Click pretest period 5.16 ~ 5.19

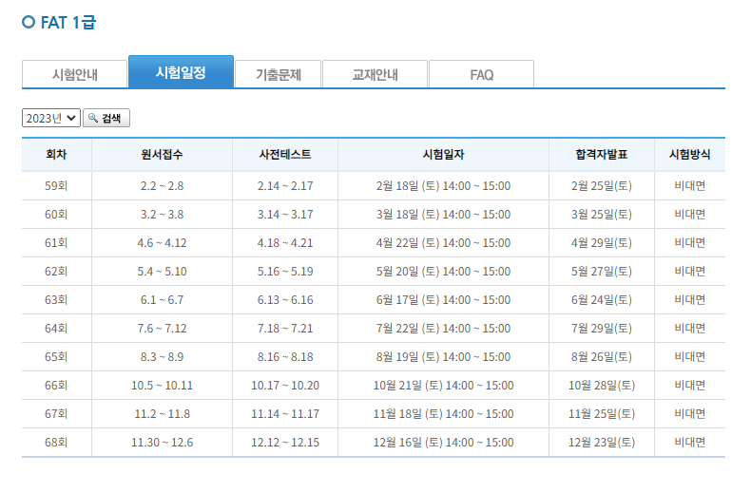(x=285, y=271)
